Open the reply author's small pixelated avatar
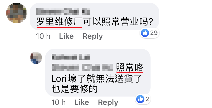212x108 pixels. click(x=36, y=58)
